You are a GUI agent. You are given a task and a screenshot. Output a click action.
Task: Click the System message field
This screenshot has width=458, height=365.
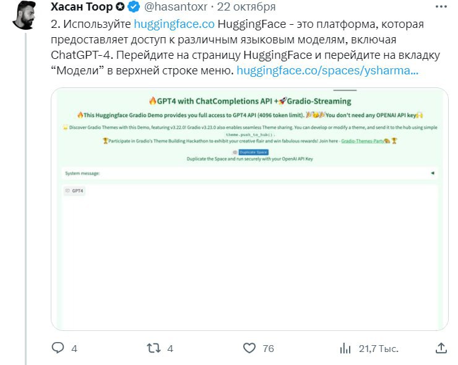point(248,174)
